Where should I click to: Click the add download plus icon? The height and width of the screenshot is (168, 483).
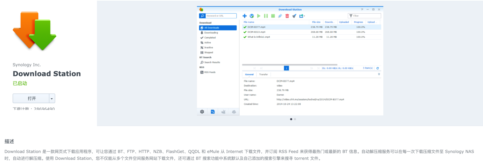[x=245, y=16]
